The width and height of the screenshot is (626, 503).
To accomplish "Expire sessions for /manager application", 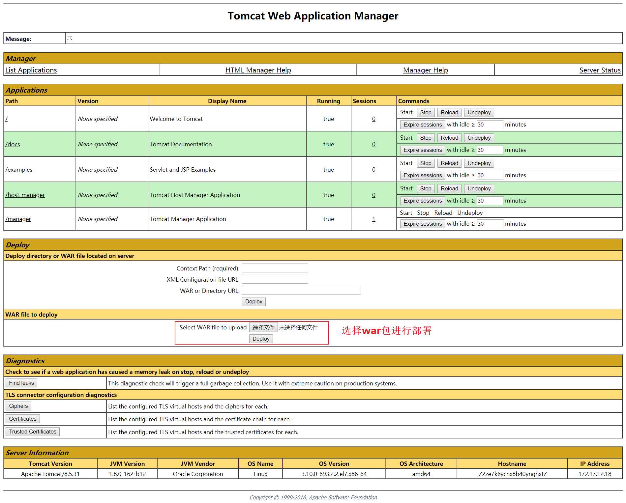I will click(423, 224).
